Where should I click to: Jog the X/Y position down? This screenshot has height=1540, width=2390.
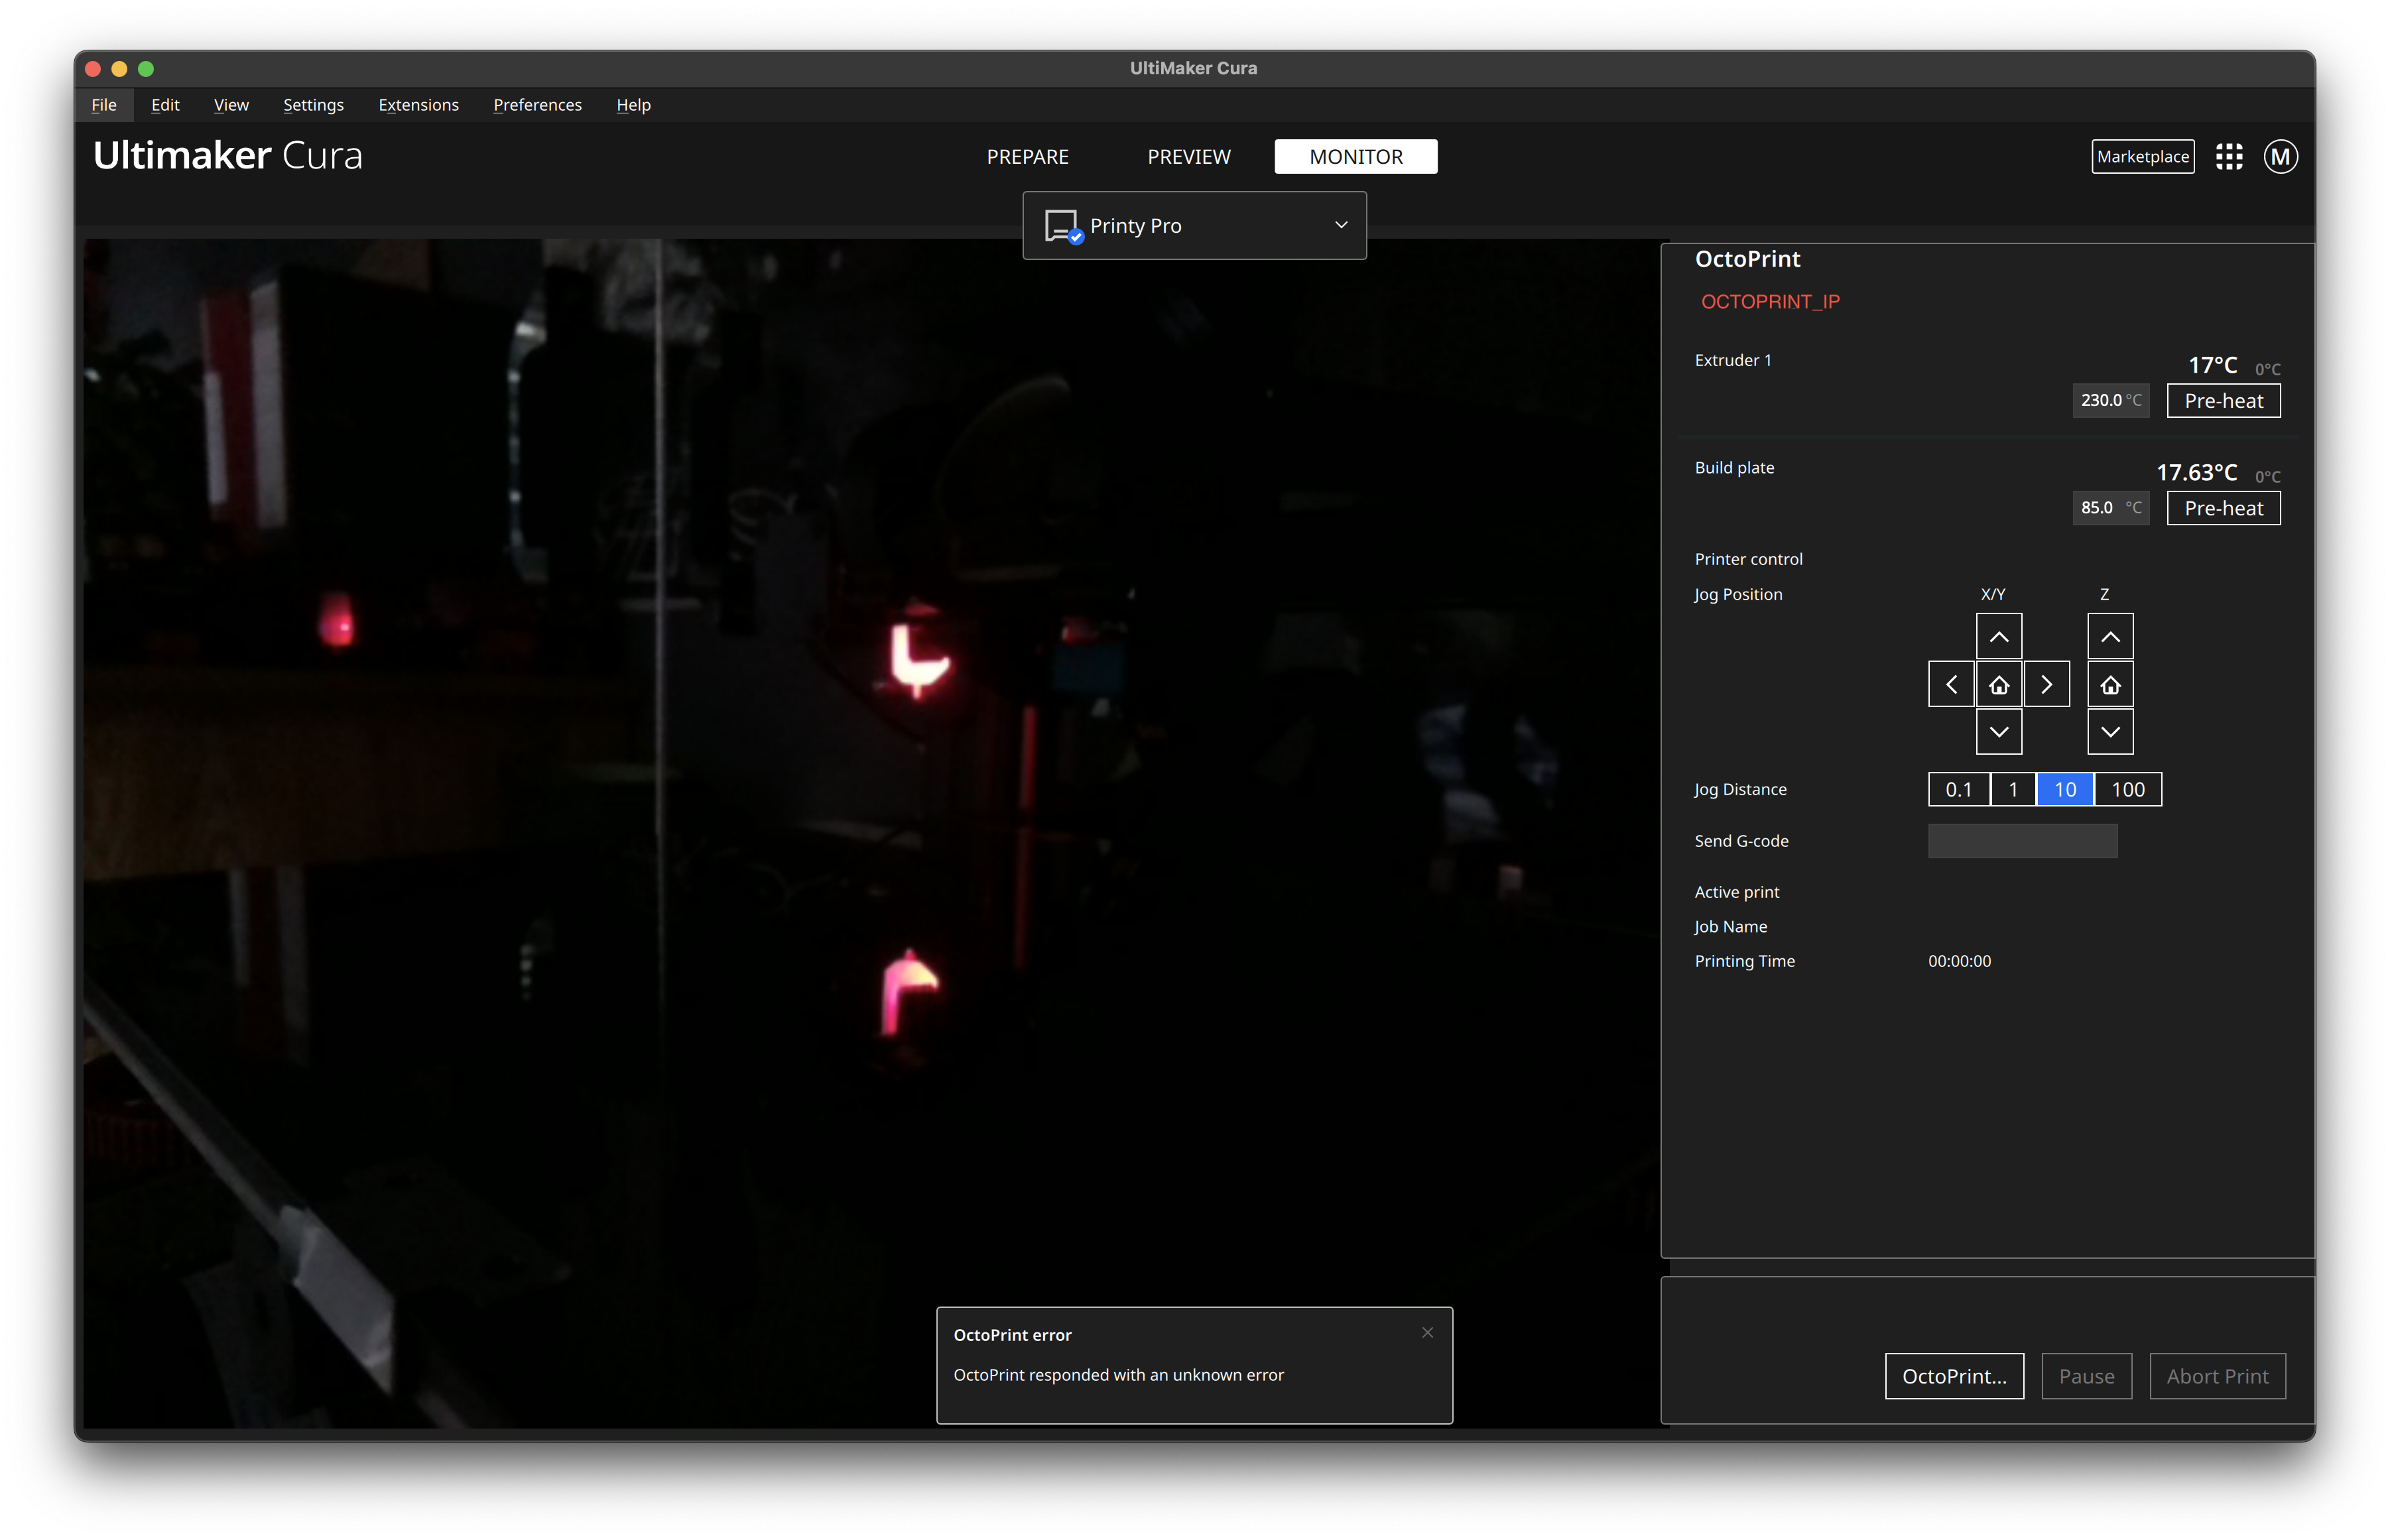point(1998,731)
